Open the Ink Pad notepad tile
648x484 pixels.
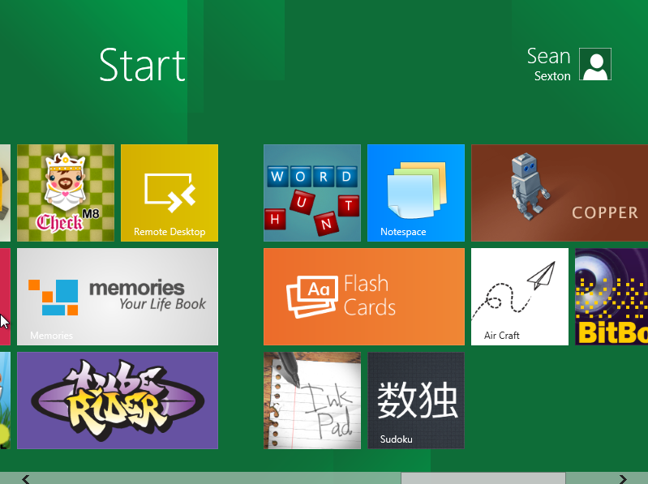click(x=312, y=400)
